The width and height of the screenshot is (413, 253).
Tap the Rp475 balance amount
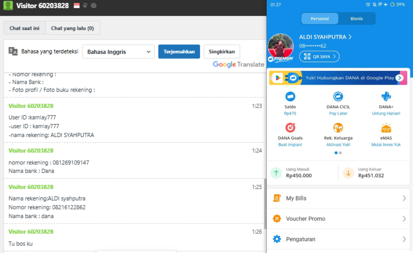(x=290, y=113)
